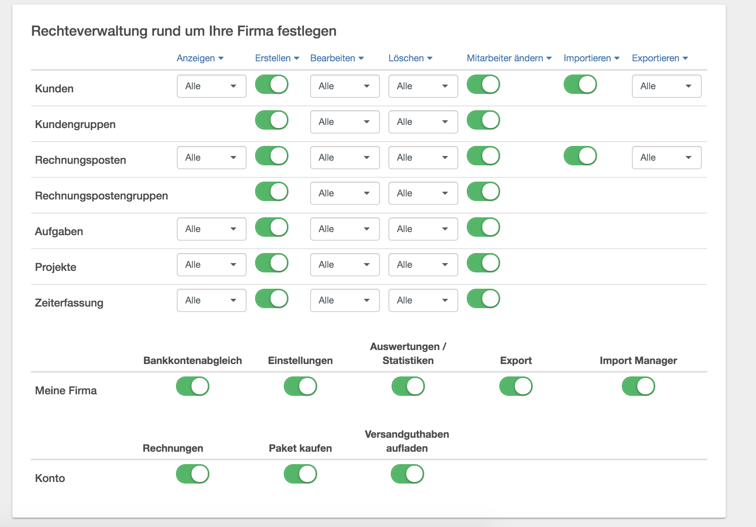The height and width of the screenshot is (527, 756).
Task: Toggle Meine Firma Auswertungen / Statistiken switch
Action: tap(408, 387)
